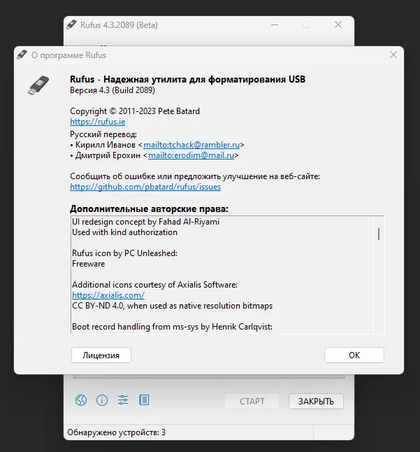Confirm with the OK button
420x452 pixels.
(x=354, y=355)
